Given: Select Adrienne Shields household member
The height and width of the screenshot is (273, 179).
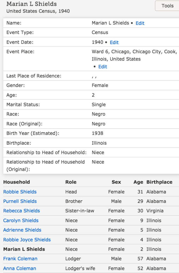Looking at the screenshot, I should tap(22, 230).
